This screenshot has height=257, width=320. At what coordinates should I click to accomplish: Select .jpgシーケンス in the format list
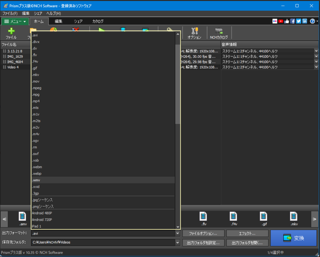click(103, 200)
